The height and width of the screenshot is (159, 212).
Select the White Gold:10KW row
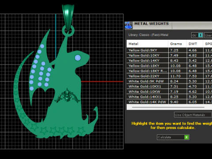[x=169, y=91]
